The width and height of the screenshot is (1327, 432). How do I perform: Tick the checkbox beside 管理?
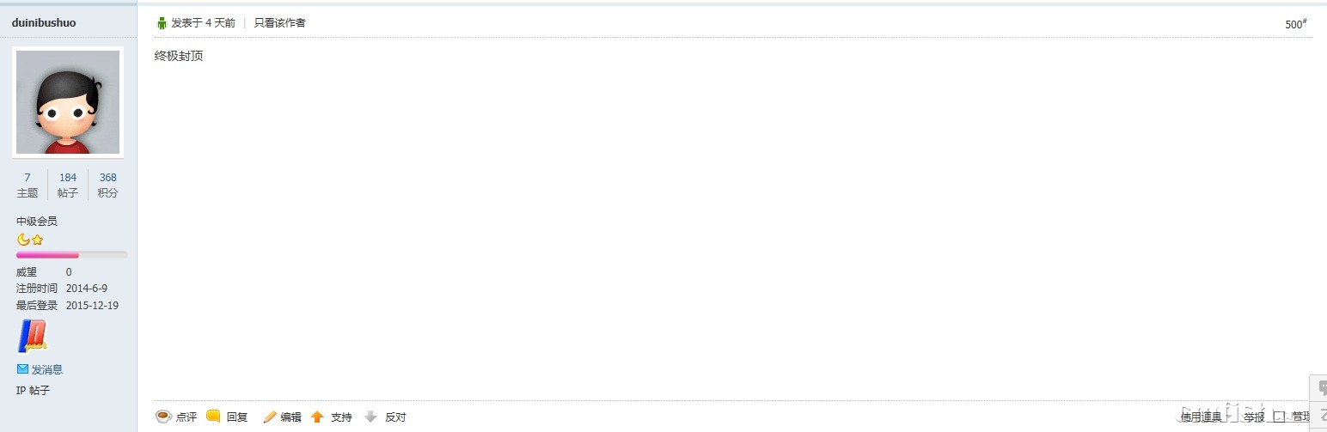[x=1279, y=417]
